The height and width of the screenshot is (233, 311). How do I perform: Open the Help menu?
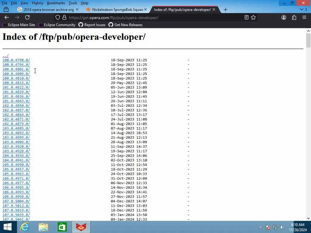tap(84, 3)
